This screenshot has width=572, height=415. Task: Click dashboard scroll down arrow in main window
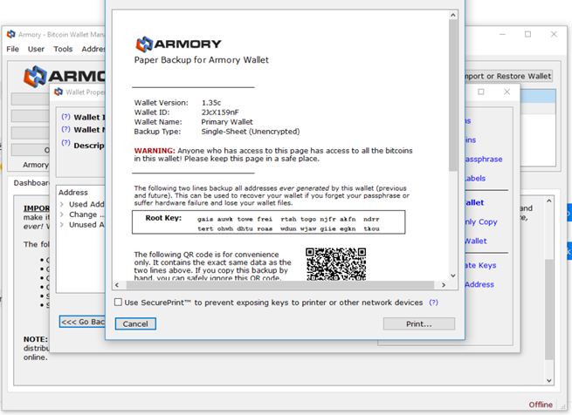pyautogui.click(x=549, y=381)
